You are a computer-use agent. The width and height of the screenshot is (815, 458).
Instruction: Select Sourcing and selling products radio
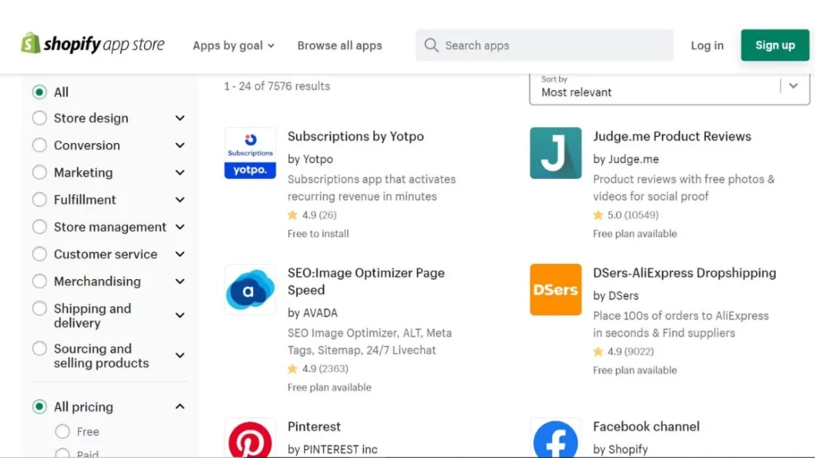coord(39,348)
